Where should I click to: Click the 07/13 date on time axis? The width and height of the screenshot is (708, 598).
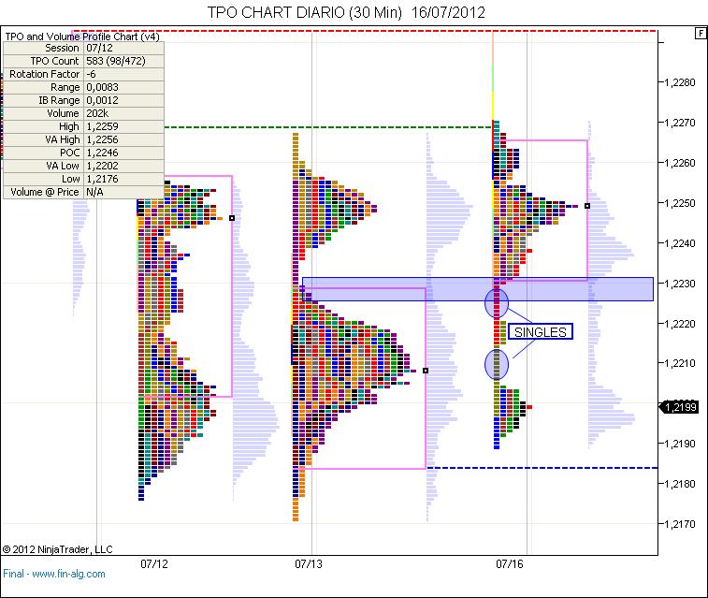click(309, 564)
